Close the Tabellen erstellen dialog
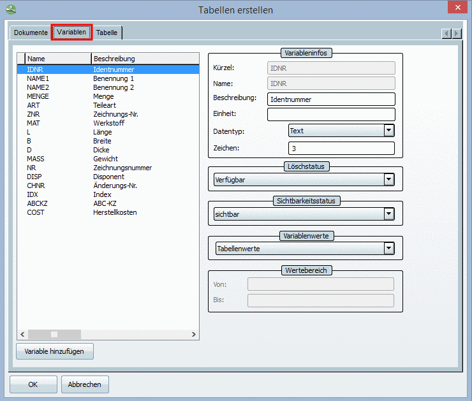The width and height of the screenshot is (472, 401). [x=457, y=7]
